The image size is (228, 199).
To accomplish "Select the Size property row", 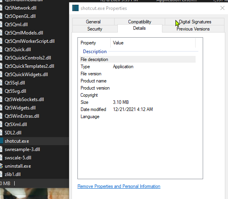I will pyautogui.click(x=138, y=102).
